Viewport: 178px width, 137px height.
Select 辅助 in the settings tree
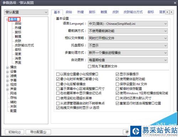pyautogui.click(x=13, y=102)
